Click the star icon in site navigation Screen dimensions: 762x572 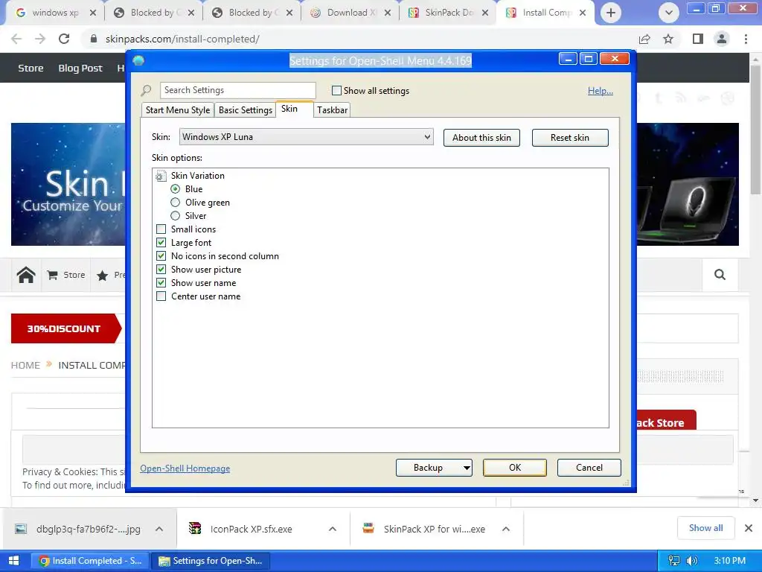click(x=102, y=276)
